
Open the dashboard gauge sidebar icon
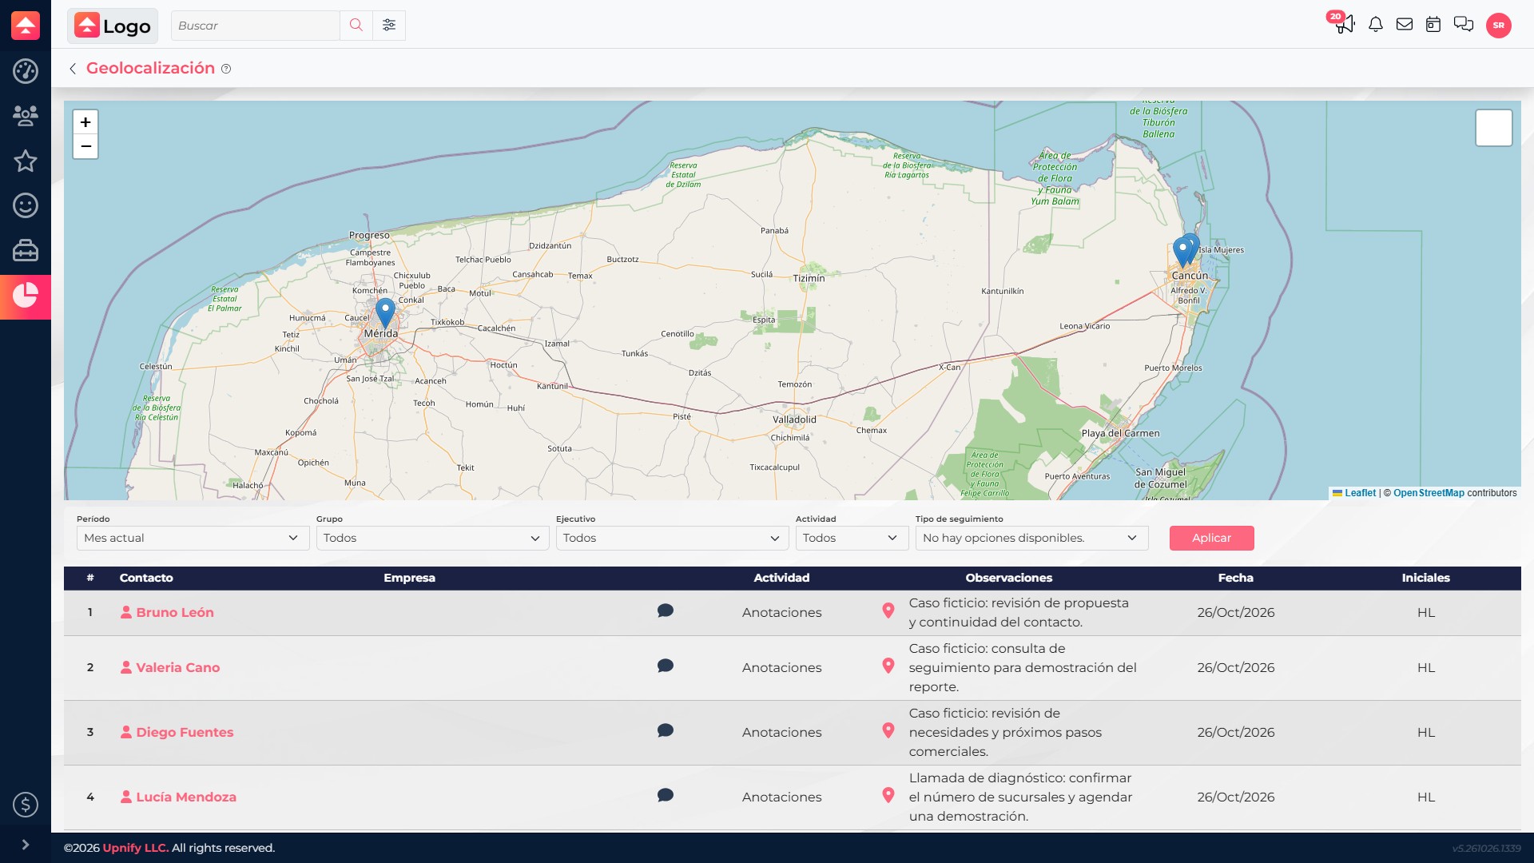click(x=26, y=71)
